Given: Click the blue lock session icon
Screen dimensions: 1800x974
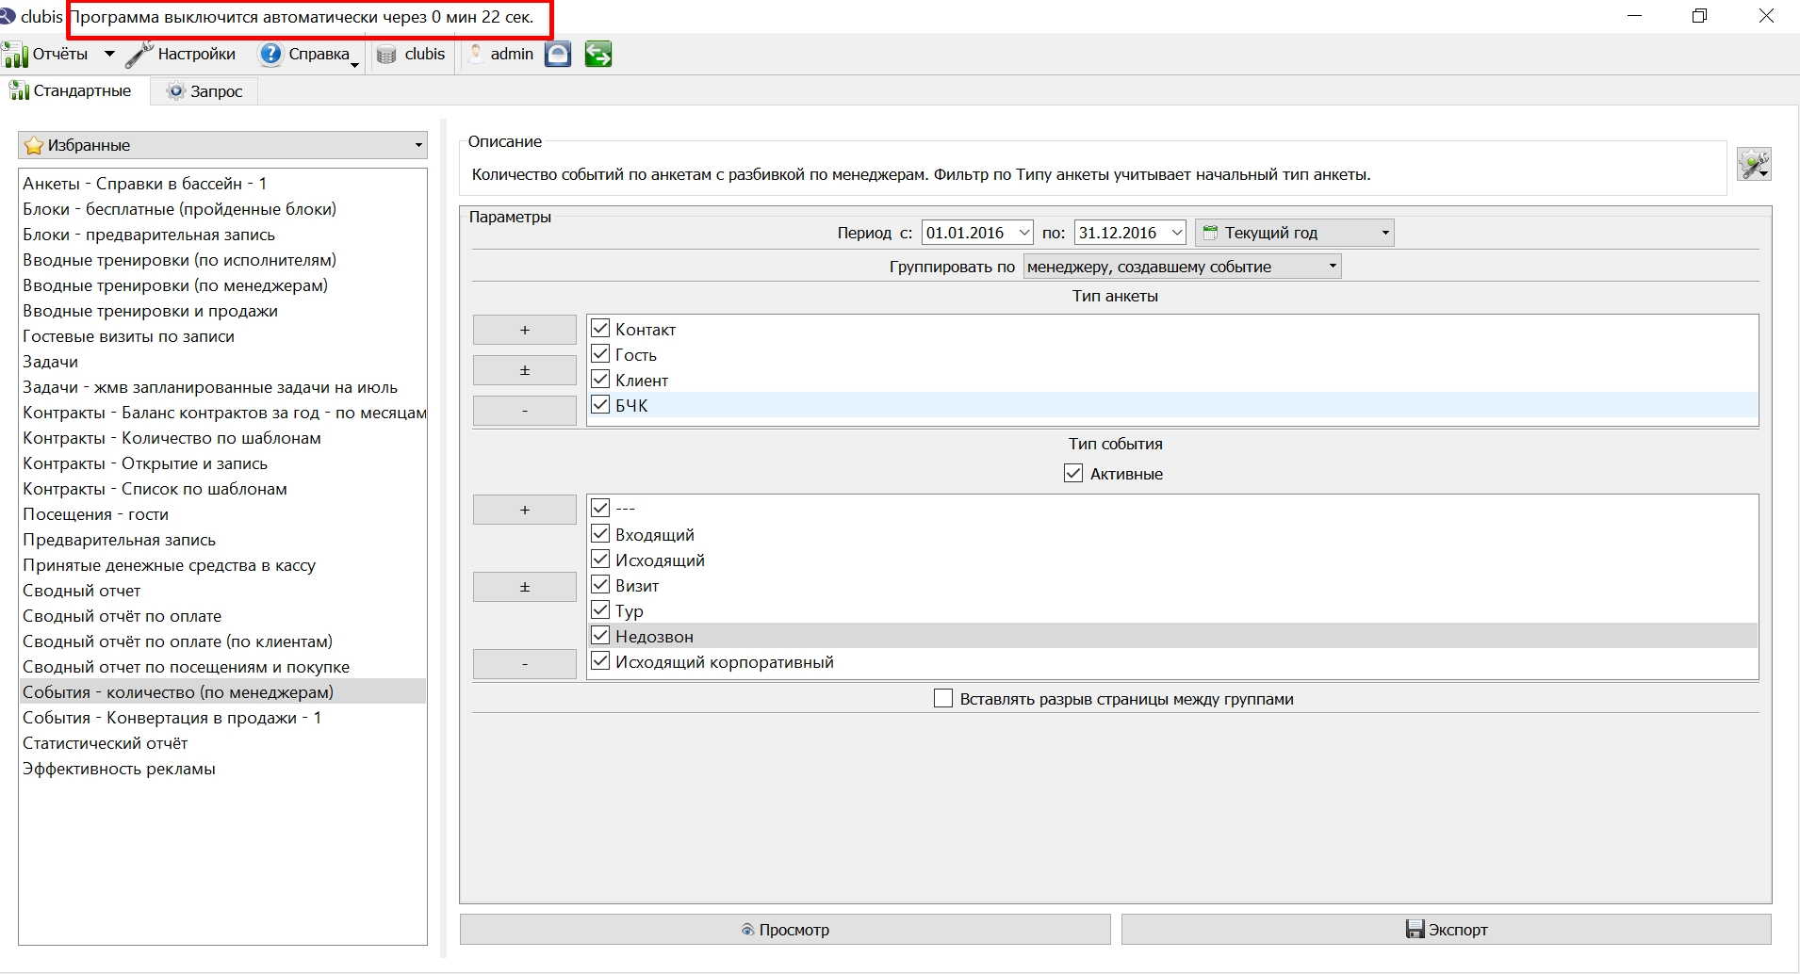Looking at the screenshot, I should (x=558, y=55).
